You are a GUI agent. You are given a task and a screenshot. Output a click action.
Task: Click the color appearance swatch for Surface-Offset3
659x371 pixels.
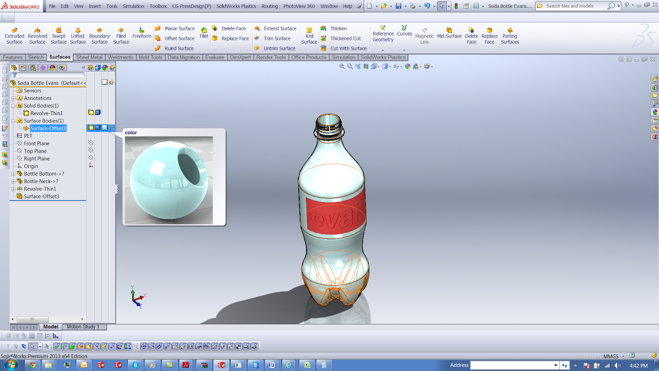[x=104, y=128]
